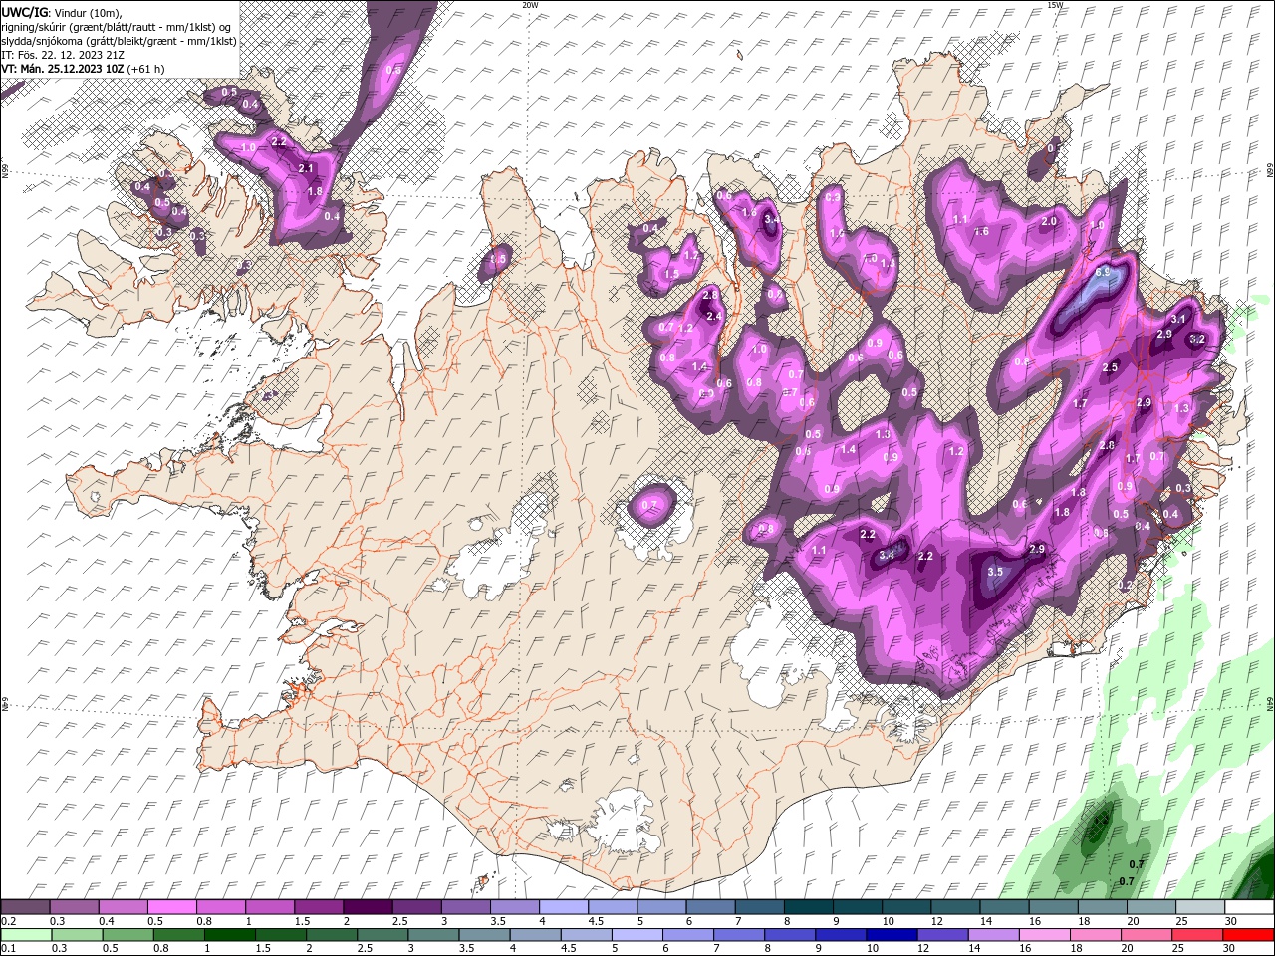Screen dimensions: 1275x956
Task: Click the medium green 0.8 swatch in rain legend
Action: pyautogui.click(x=177, y=935)
